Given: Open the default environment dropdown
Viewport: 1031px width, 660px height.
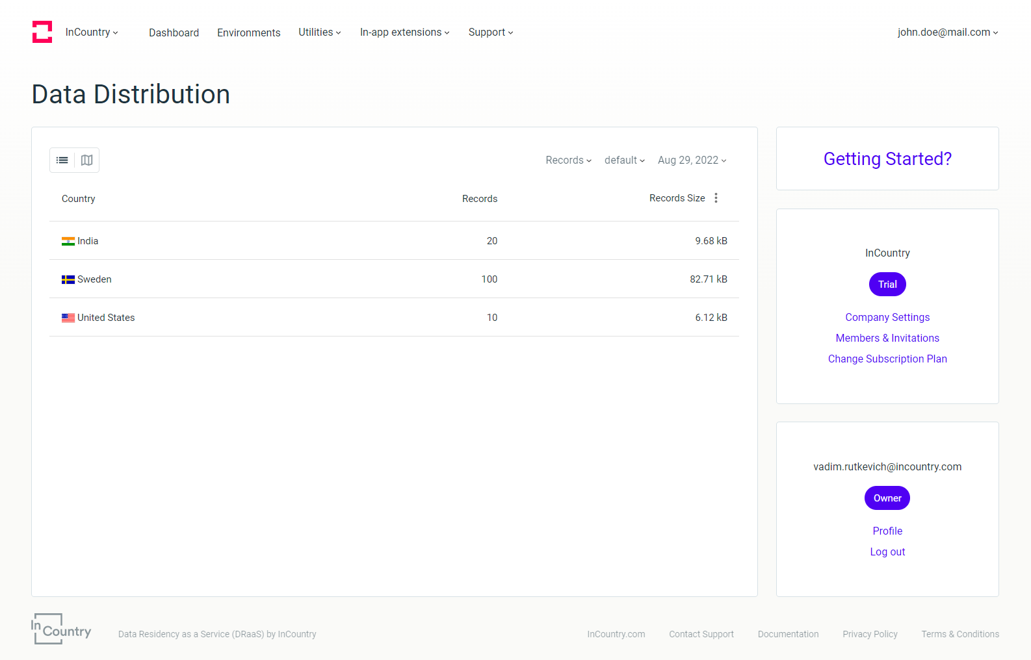Looking at the screenshot, I should coord(624,160).
